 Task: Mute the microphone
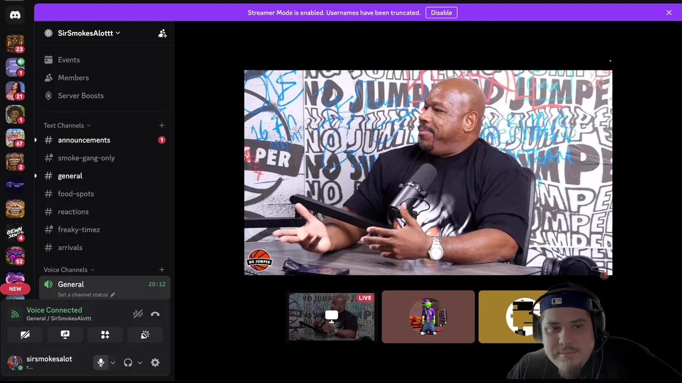tap(101, 363)
